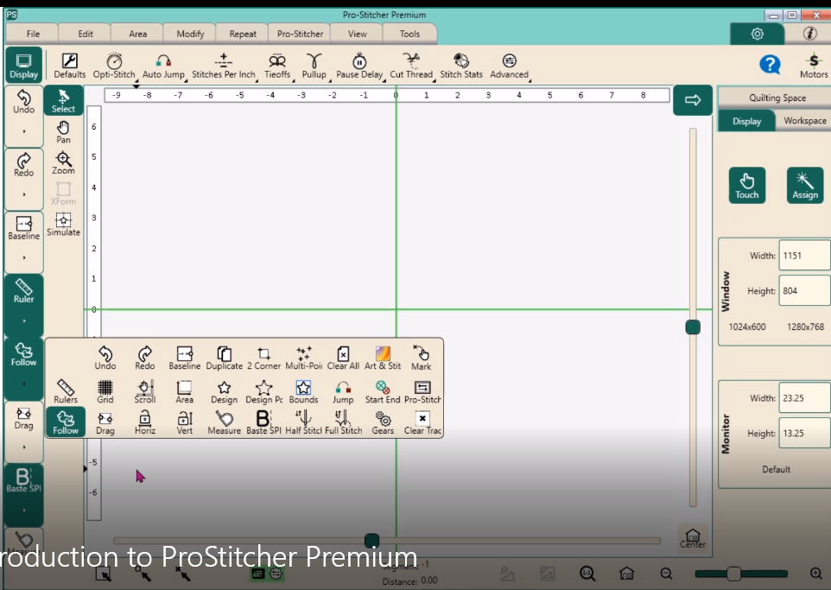The image size is (831, 590).
Task: Show Stitch Stats
Action: [461, 66]
